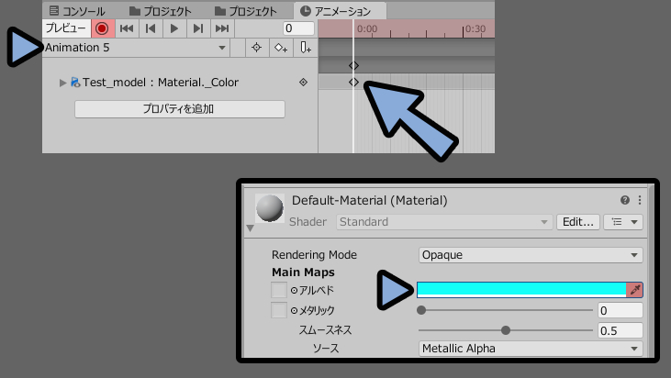671x378 pixels.
Task: Activate the Albedo eyedropper tool
Action: coord(634,290)
